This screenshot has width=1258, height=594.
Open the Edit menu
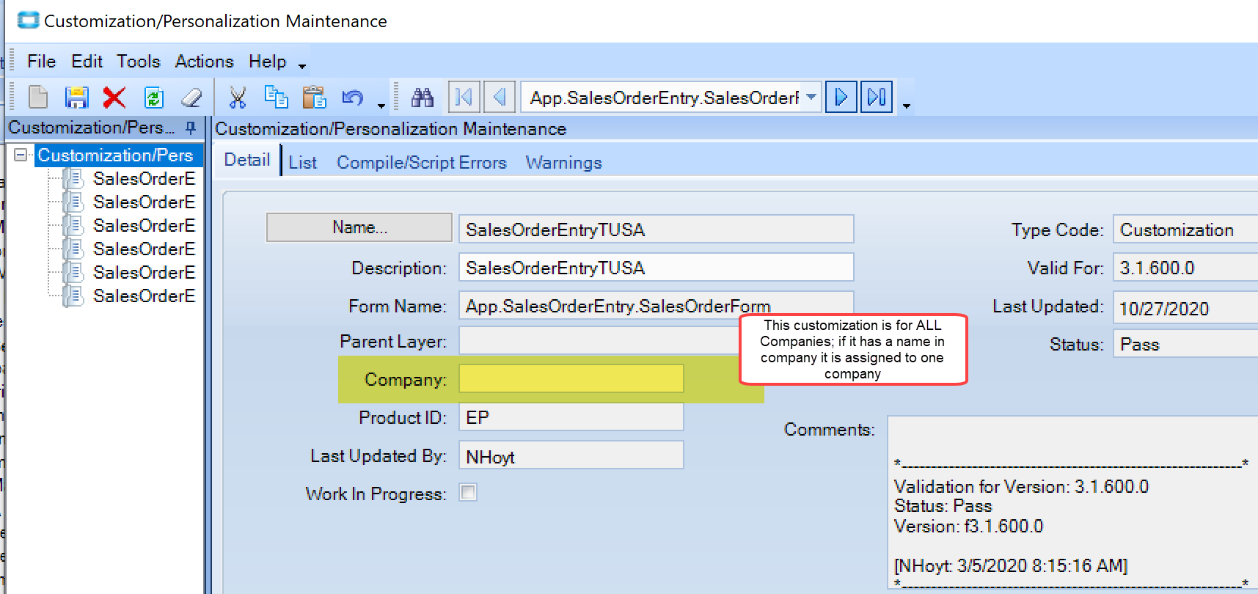tap(87, 62)
